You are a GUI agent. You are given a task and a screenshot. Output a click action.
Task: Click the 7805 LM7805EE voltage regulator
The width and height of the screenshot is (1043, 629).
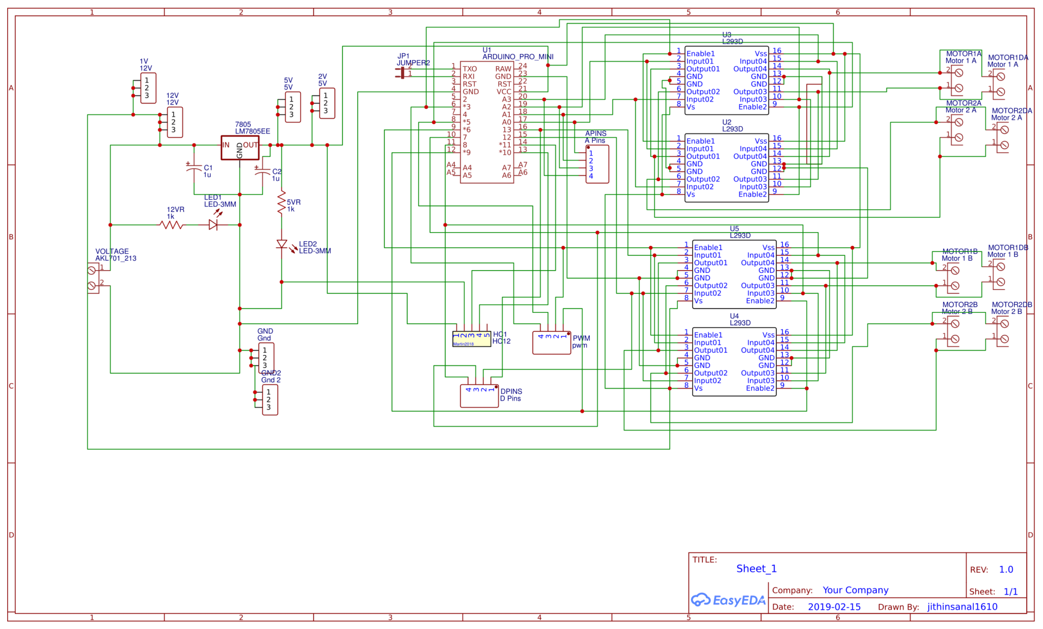[x=239, y=148]
